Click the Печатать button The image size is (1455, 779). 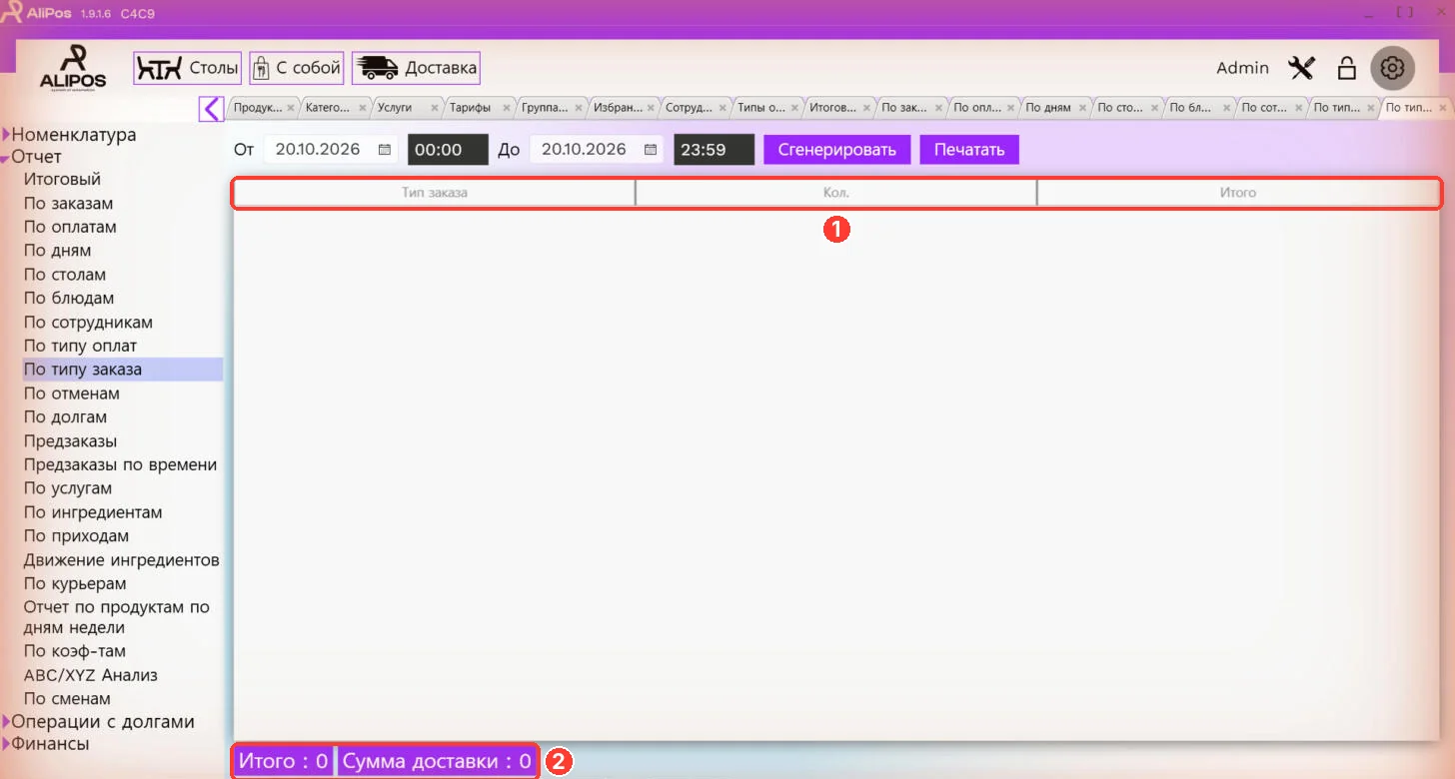pyautogui.click(x=969, y=150)
